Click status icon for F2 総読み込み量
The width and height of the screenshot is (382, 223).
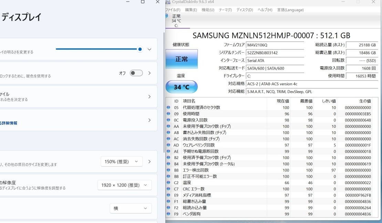coord(168,208)
